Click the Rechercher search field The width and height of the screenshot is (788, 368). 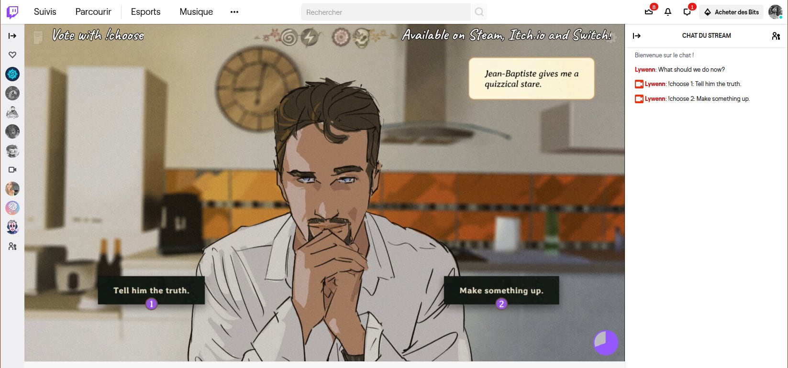pyautogui.click(x=385, y=12)
